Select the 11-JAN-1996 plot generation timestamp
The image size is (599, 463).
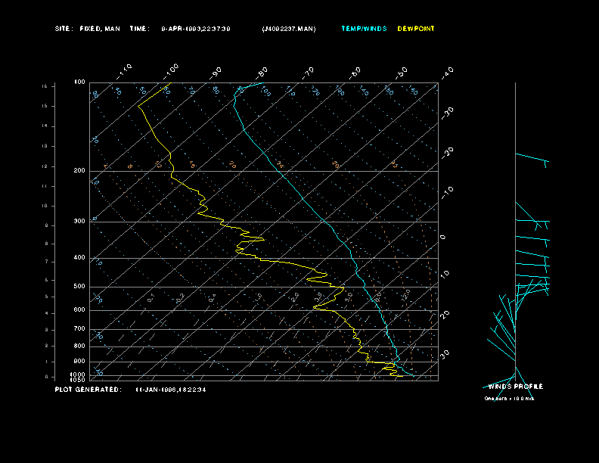click(x=171, y=390)
